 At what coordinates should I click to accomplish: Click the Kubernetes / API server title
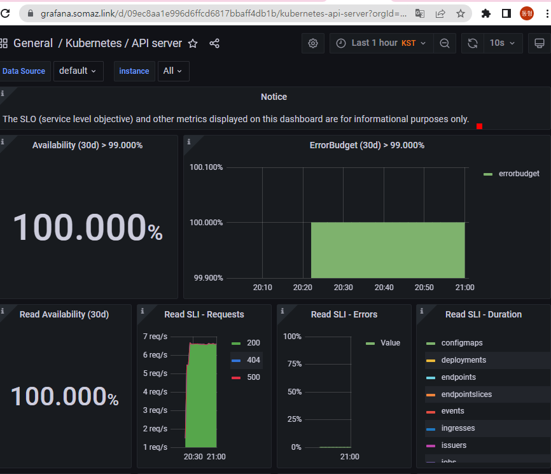(x=123, y=43)
